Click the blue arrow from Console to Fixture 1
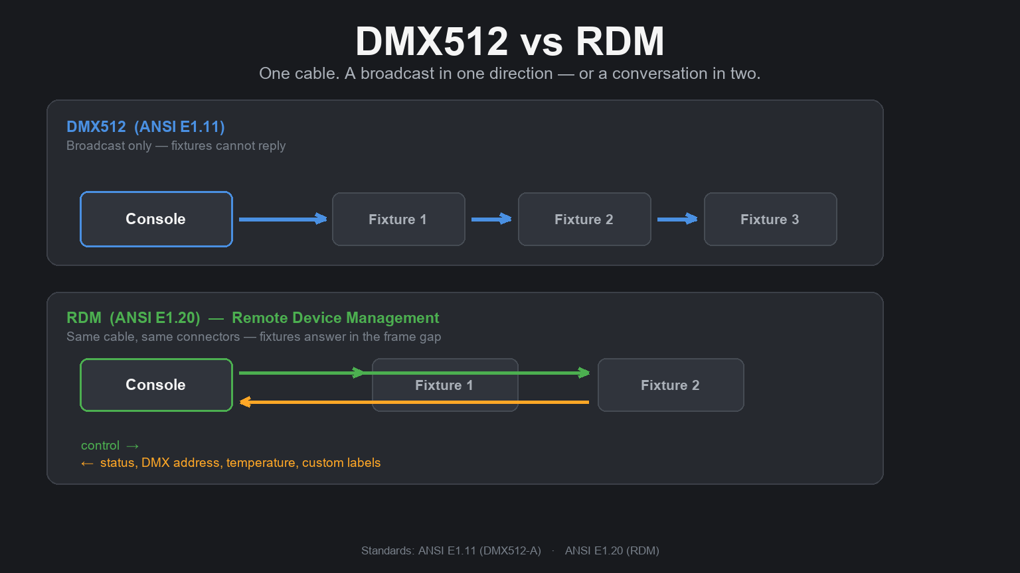The image size is (1020, 573). 283,219
